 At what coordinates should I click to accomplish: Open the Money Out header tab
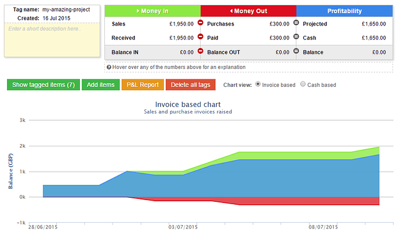(x=248, y=11)
